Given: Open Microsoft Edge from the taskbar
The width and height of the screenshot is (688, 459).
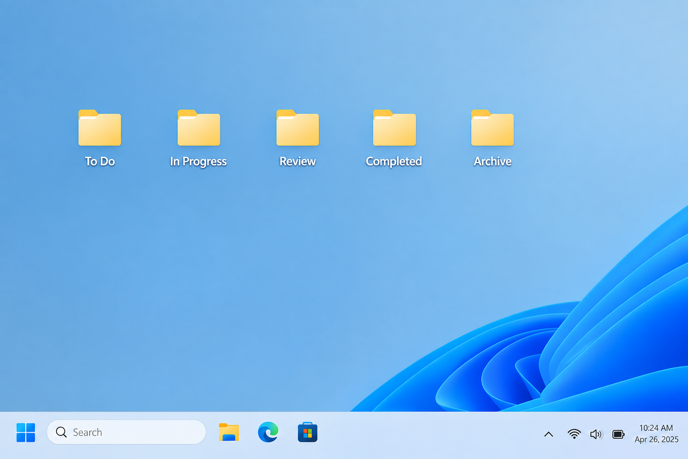Looking at the screenshot, I should tap(268, 432).
